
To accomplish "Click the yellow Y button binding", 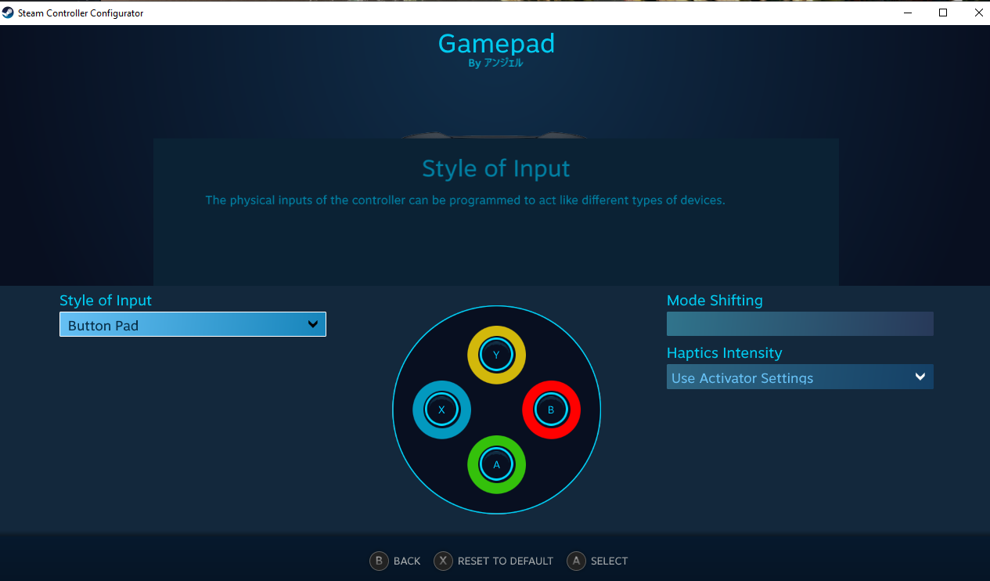I will click(496, 355).
